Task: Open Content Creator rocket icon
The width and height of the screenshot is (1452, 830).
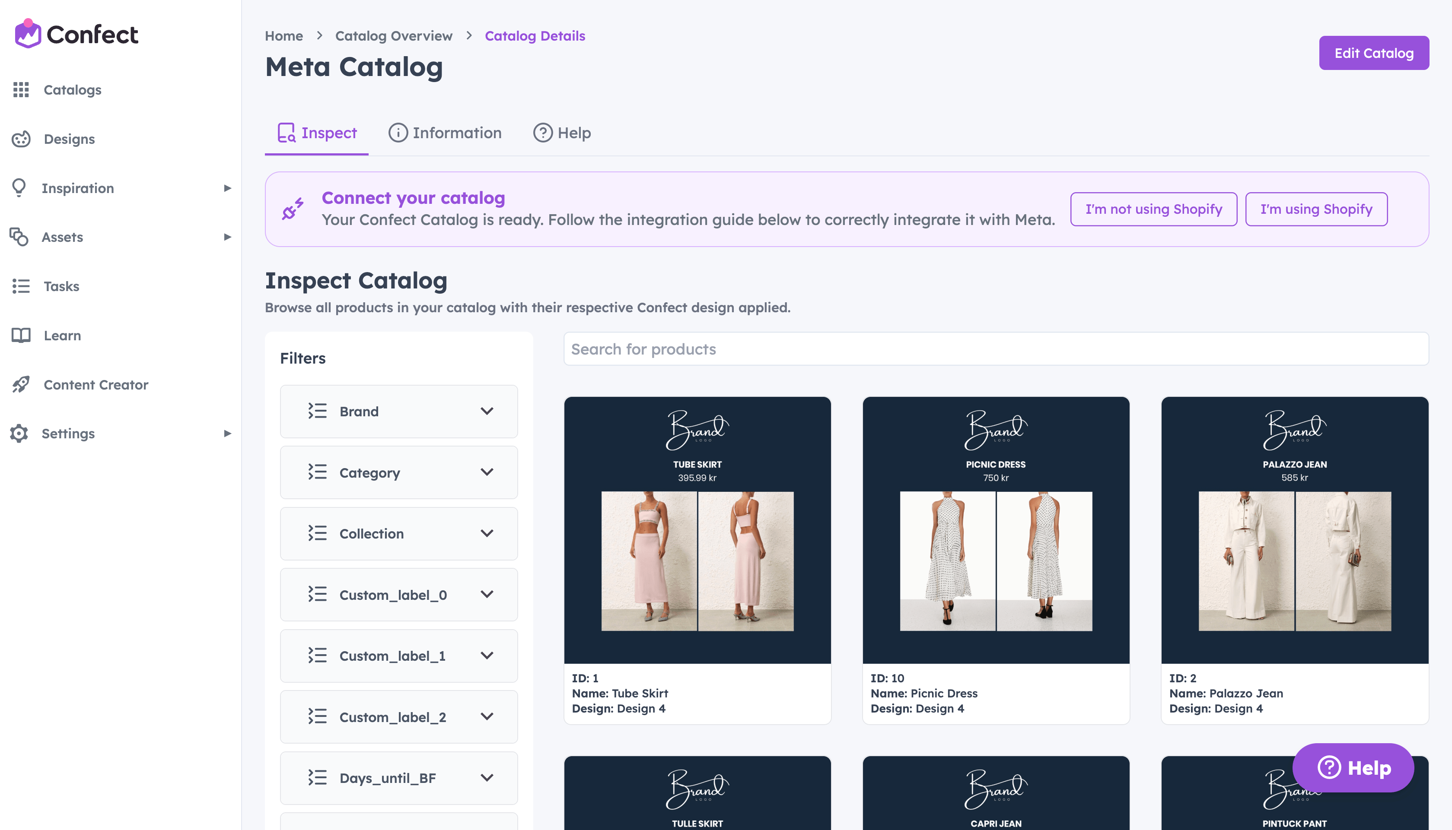Action: [21, 384]
